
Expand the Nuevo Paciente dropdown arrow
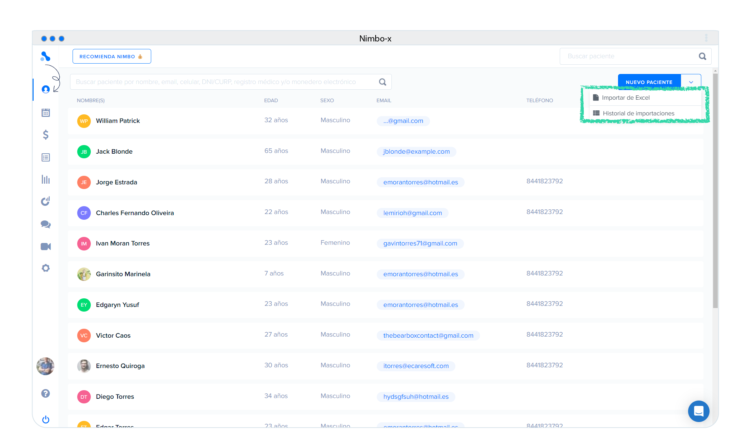tap(691, 82)
